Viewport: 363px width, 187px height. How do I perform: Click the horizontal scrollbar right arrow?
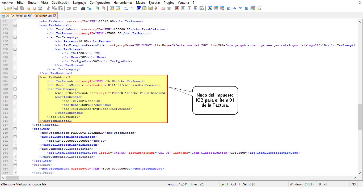tap(355, 178)
